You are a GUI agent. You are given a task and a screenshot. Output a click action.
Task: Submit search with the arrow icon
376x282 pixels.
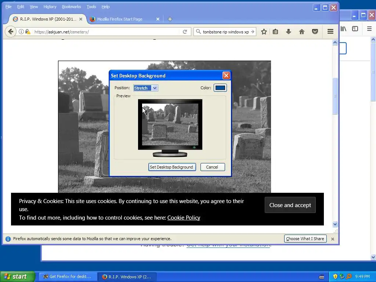[253, 32]
